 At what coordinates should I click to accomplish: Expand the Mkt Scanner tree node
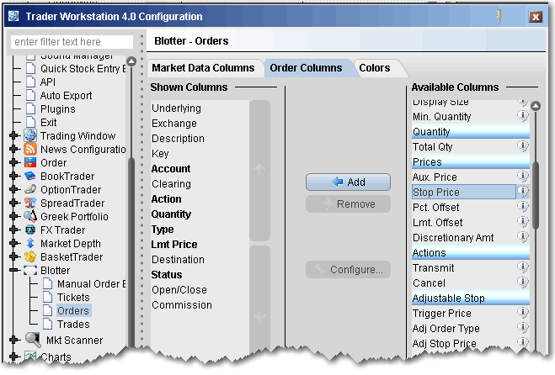14,340
